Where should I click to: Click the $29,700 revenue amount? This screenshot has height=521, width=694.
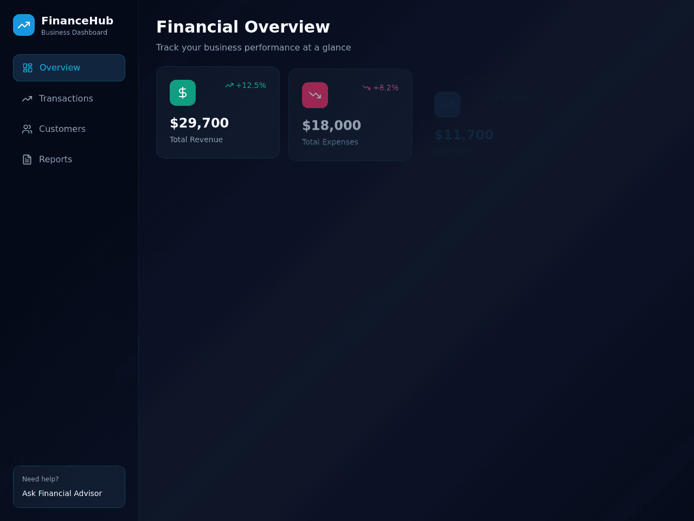click(200, 123)
